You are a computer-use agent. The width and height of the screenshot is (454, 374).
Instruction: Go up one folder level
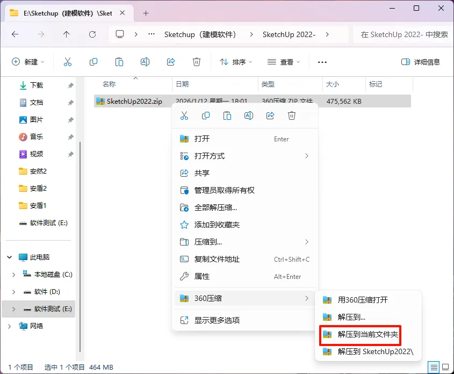66,34
